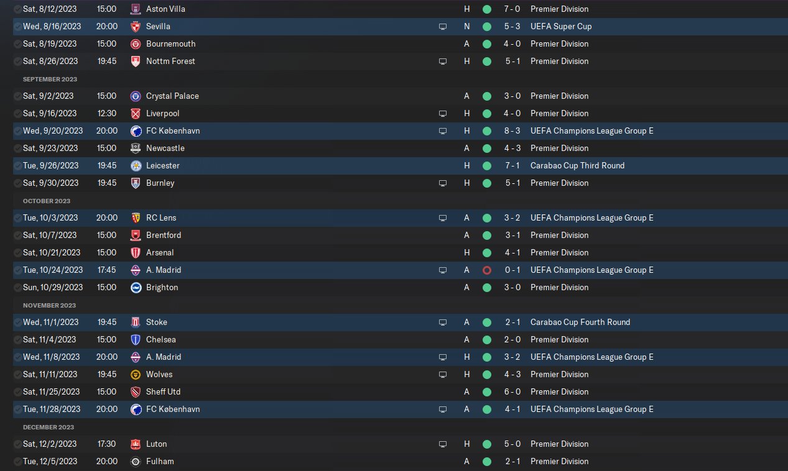The width and height of the screenshot is (788, 471).
Task: Select the Nottm Forest club badge
Action: tap(136, 62)
